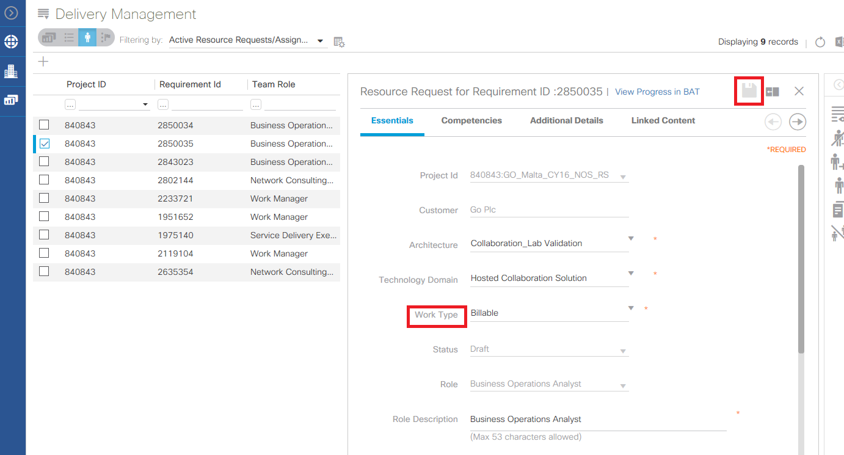Screen dimensions: 844x455
Task: Select the document icon in the right sidebar
Action: (839, 209)
